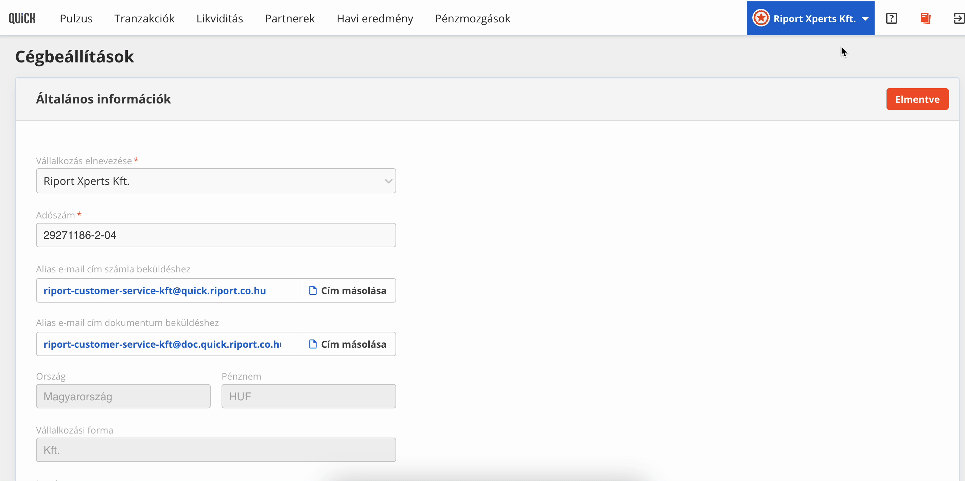Open the Vállalkozás elnevezése dropdown
The image size is (965, 481).
pyautogui.click(x=216, y=181)
